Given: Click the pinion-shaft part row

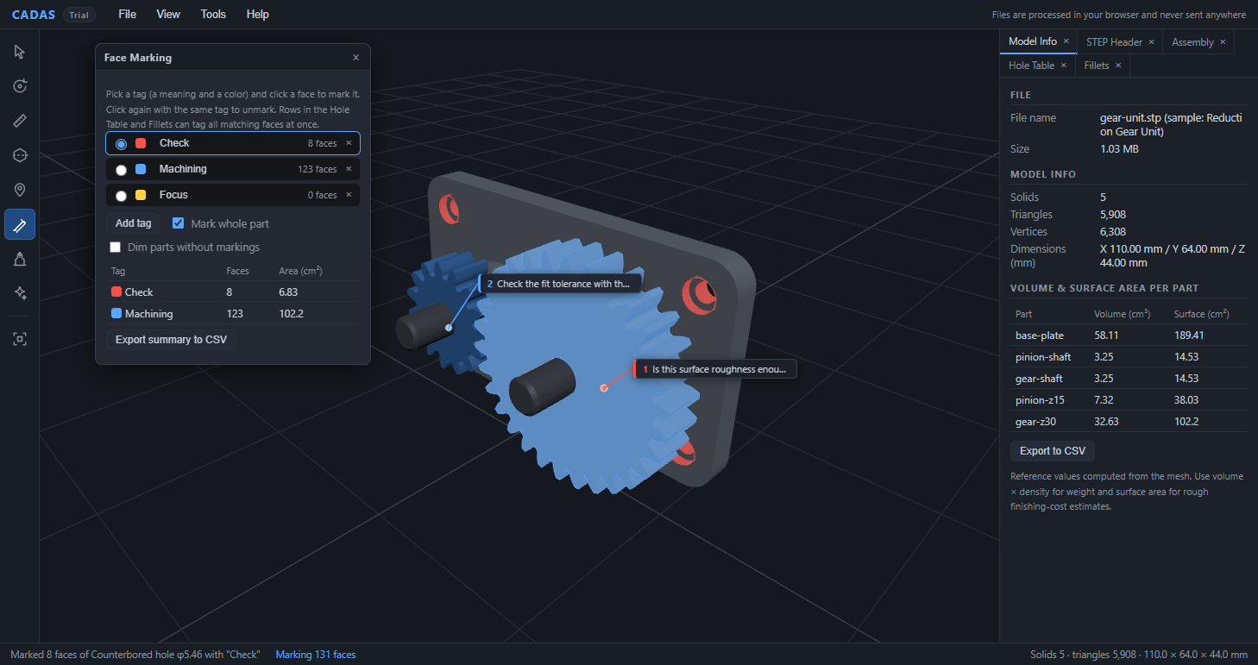Looking at the screenshot, I should pyautogui.click(x=1129, y=357).
